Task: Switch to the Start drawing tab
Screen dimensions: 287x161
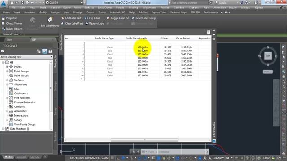Action: pyautogui.click(x=9, y=40)
